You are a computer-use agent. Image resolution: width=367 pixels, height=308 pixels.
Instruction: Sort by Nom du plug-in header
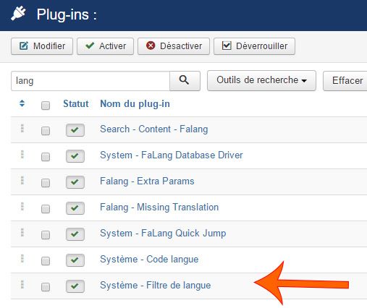[x=135, y=104]
